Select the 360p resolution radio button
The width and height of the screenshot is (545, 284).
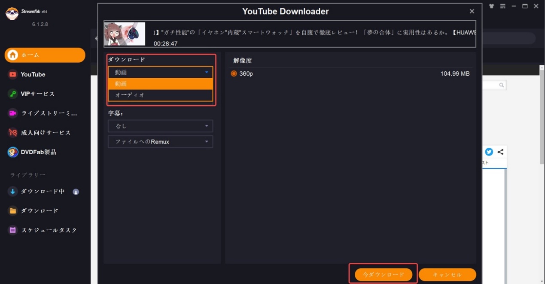click(234, 74)
